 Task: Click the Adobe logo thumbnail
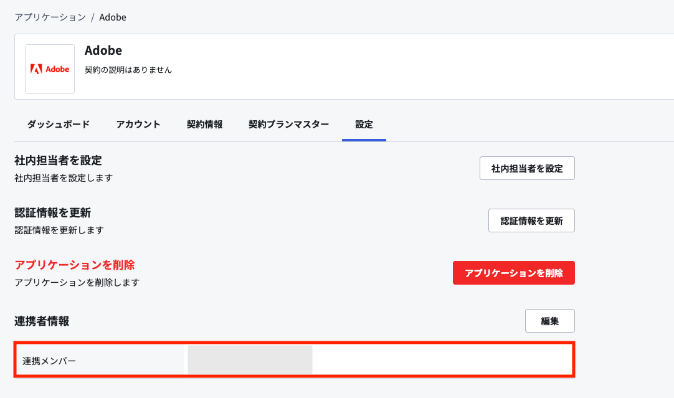(x=50, y=69)
